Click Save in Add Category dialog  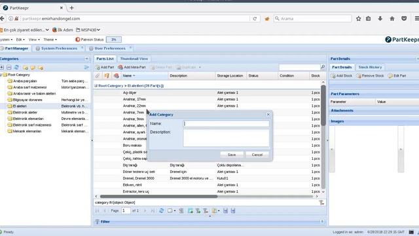232,155
